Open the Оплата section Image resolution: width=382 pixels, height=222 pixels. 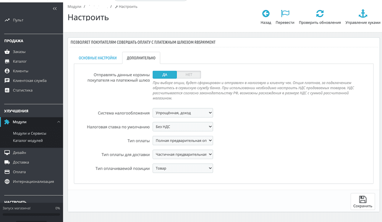click(18, 172)
